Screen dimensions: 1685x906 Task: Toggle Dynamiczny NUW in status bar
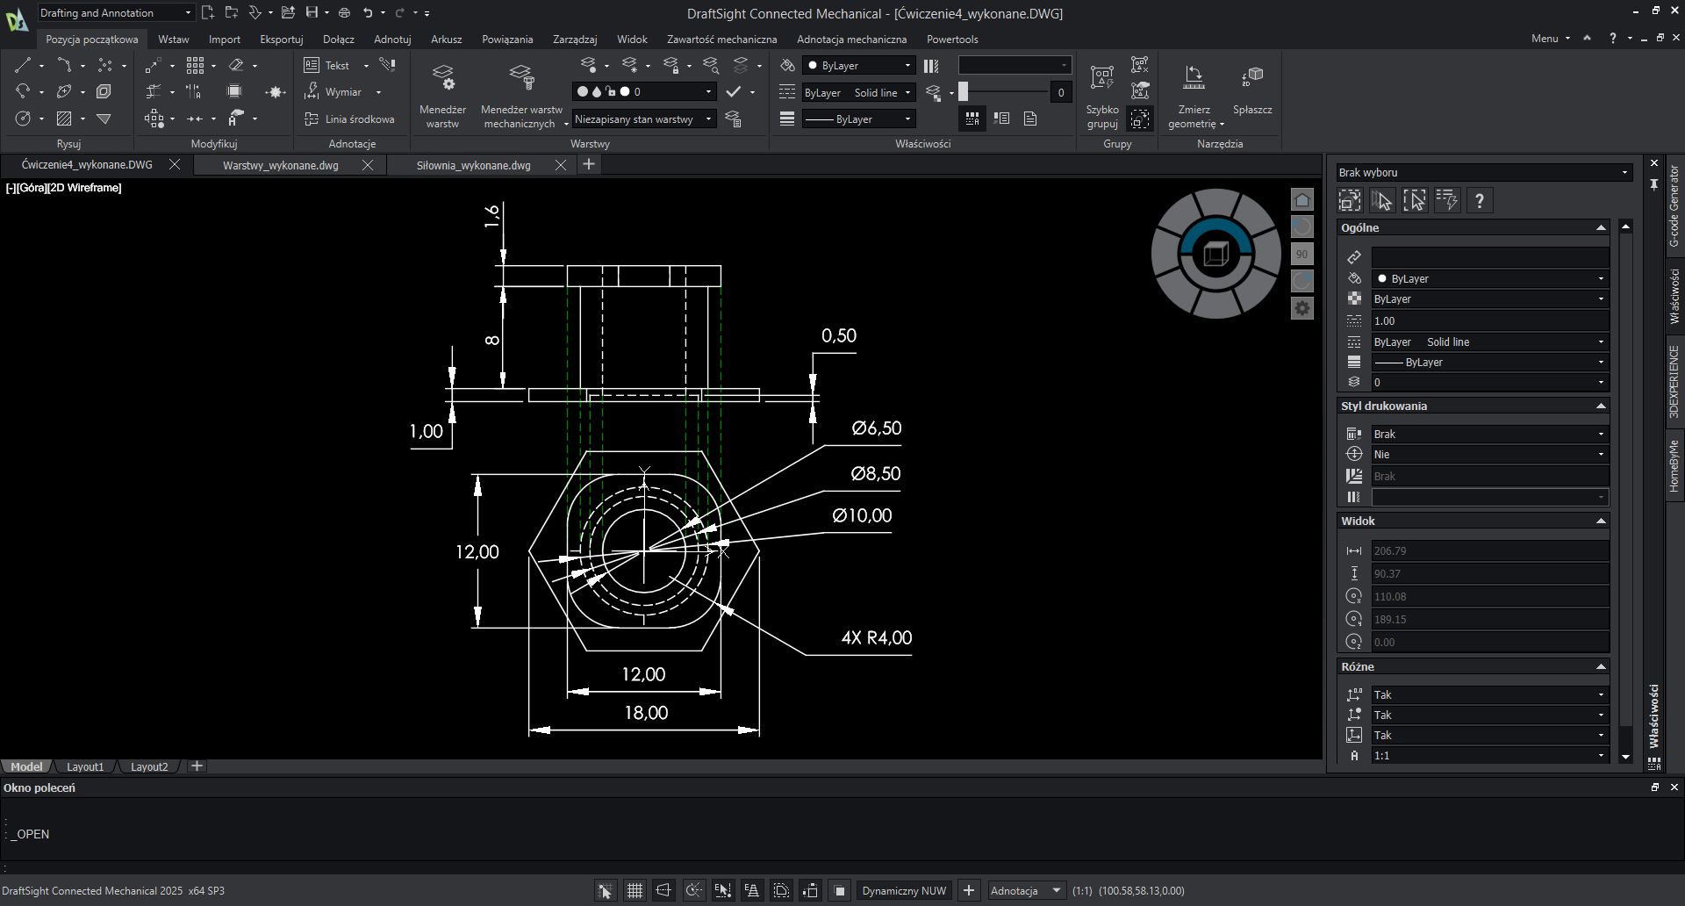[x=904, y=891]
